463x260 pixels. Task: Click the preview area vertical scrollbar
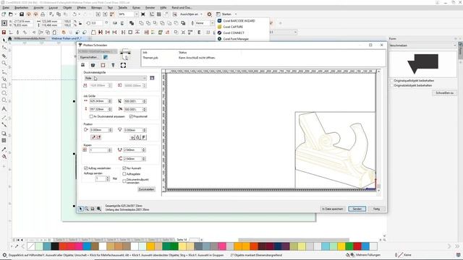coord(378,130)
